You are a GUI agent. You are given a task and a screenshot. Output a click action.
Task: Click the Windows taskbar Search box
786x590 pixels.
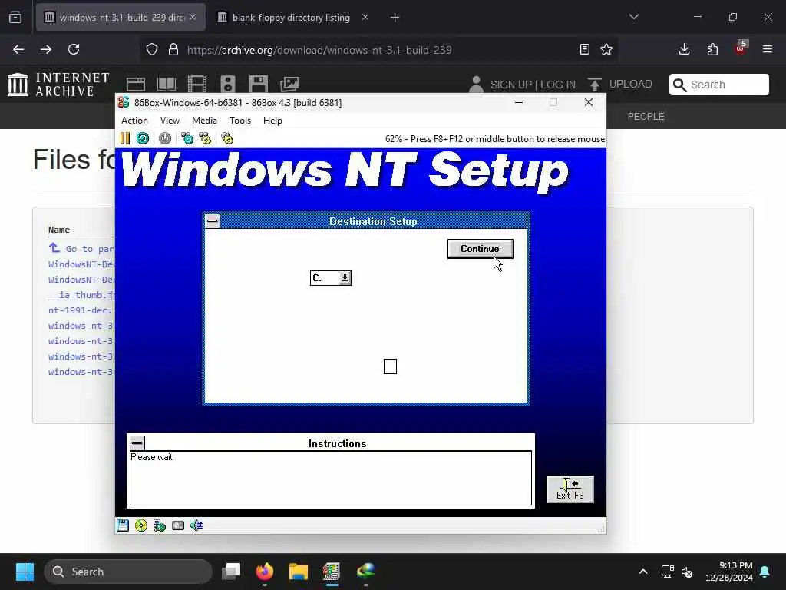(x=128, y=572)
